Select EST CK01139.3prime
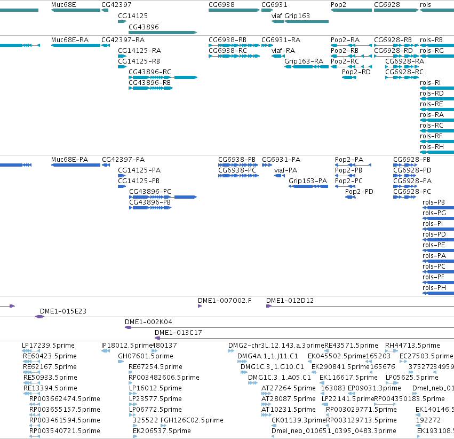This screenshot has height=439, width=454. pos(299,420)
